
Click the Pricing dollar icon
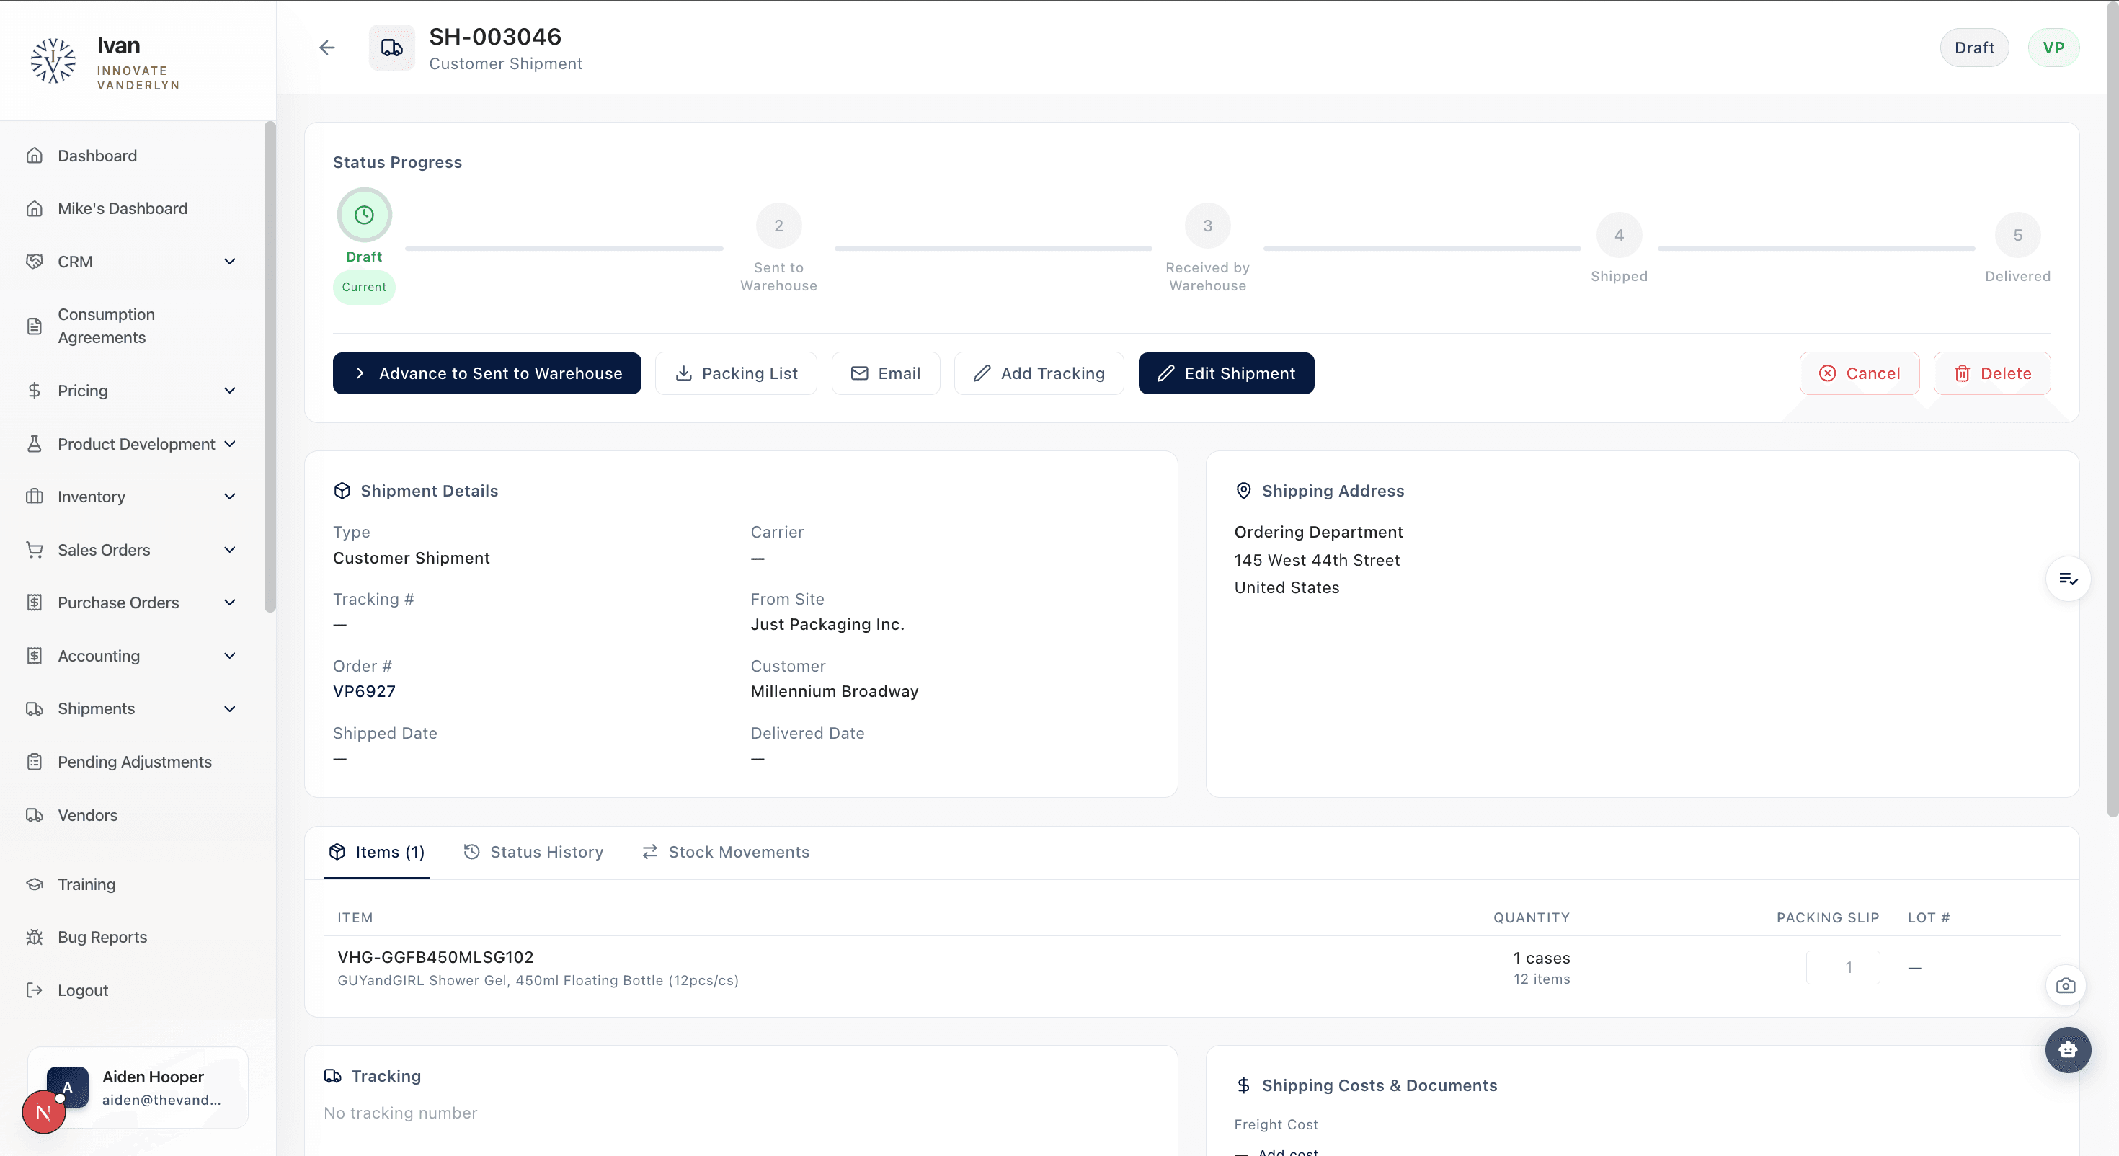coord(35,391)
